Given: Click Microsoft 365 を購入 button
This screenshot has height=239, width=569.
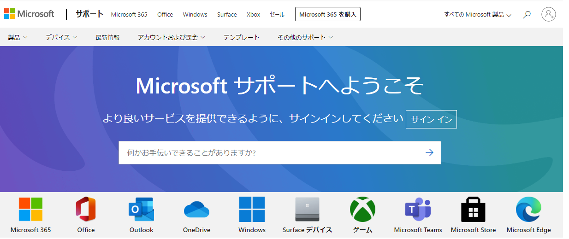Looking at the screenshot, I should 328,14.
